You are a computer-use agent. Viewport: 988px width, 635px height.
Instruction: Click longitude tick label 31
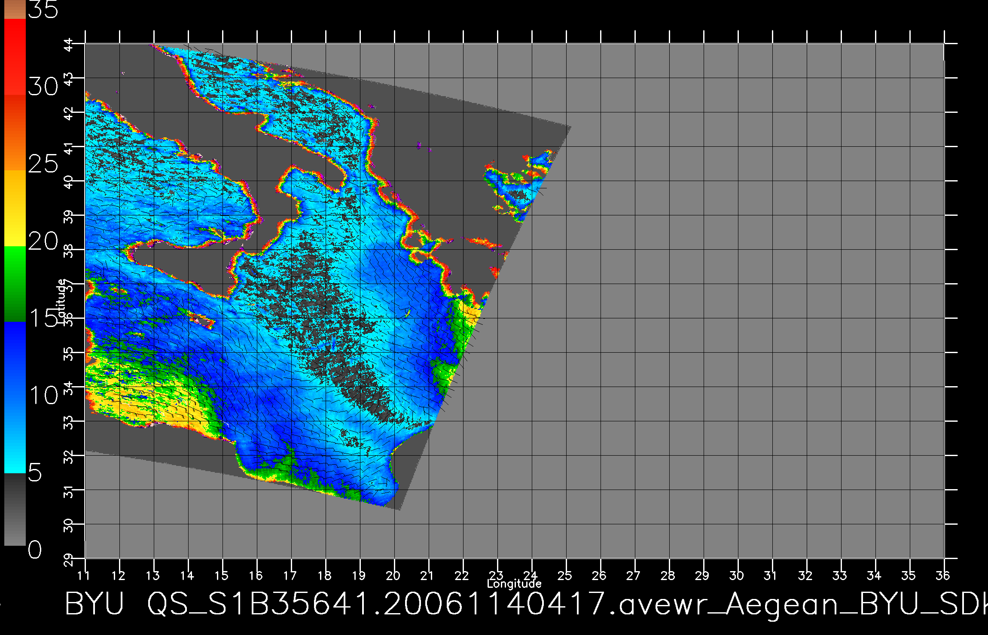pos(771,575)
